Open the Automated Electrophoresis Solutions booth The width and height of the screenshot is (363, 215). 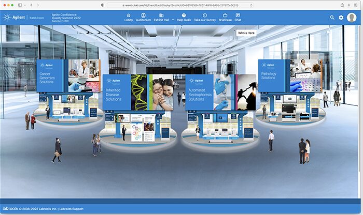[x=199, y=93]
